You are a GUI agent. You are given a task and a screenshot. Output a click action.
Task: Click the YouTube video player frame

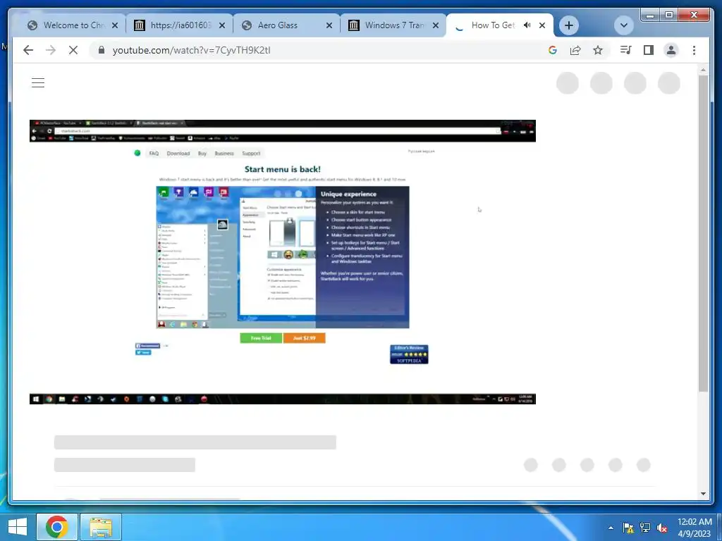pos(282,262)
